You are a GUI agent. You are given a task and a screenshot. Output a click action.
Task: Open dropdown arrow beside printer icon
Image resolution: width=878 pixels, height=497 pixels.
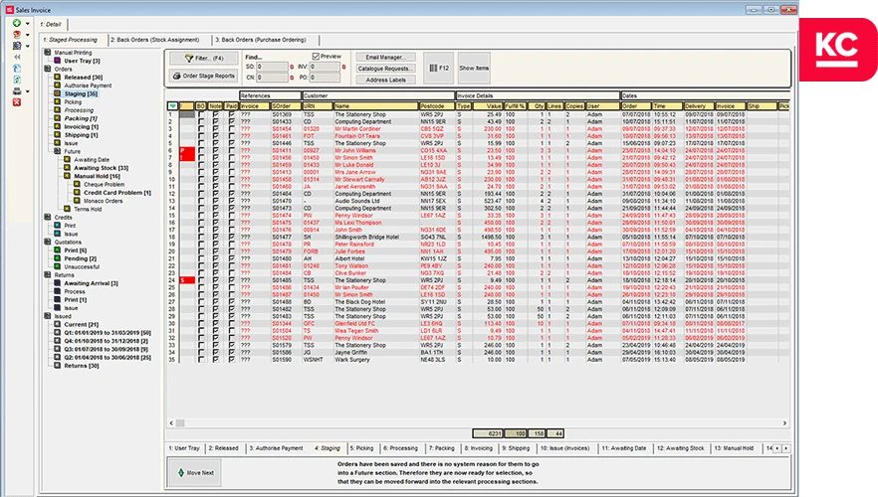point(28,91)
